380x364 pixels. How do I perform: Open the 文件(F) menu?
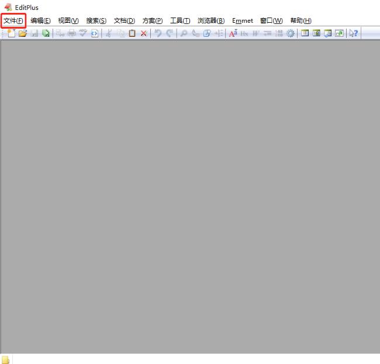pyautogui.click(x=13, y=20)
